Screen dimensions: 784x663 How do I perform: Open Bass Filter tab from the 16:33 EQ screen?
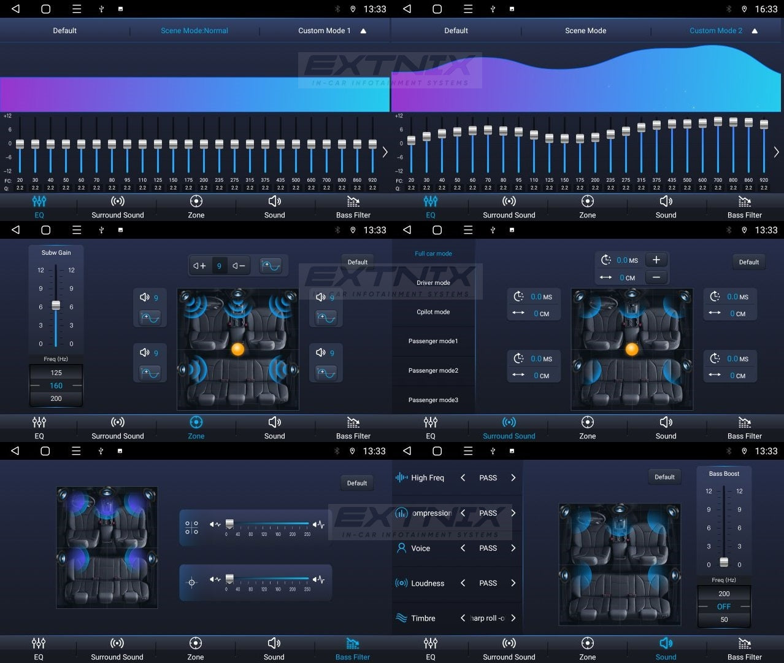click(744, 207)
